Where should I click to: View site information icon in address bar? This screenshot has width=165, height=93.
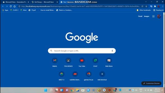[x=19, y=6]
